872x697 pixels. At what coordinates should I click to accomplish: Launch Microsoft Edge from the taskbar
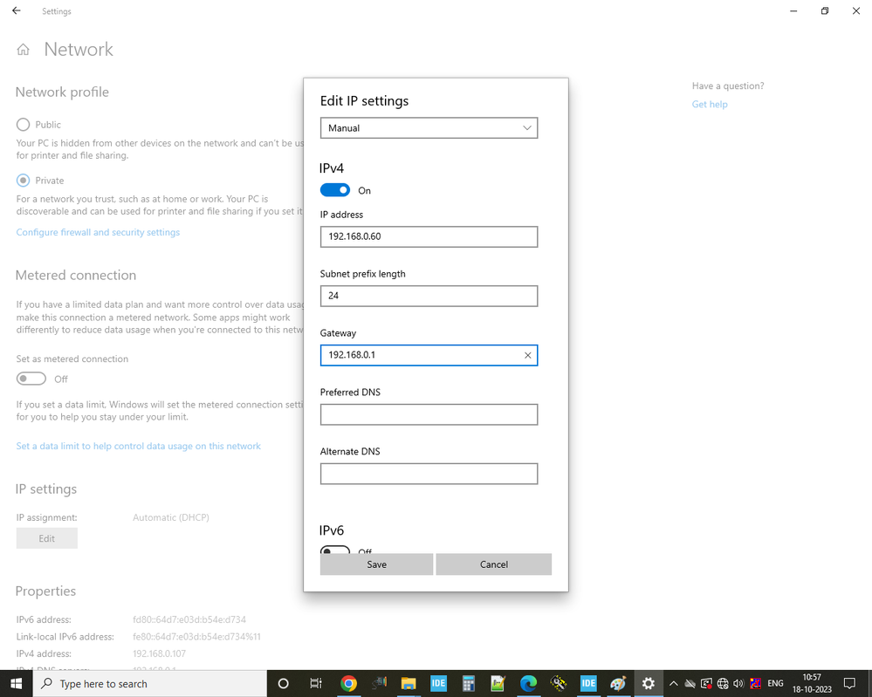(x=528, y=683)
